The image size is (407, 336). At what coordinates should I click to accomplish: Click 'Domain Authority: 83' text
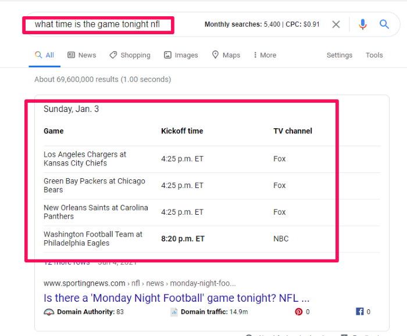point(90,312)
